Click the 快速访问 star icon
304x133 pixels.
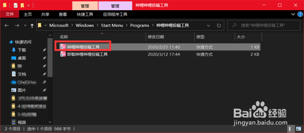12,42
